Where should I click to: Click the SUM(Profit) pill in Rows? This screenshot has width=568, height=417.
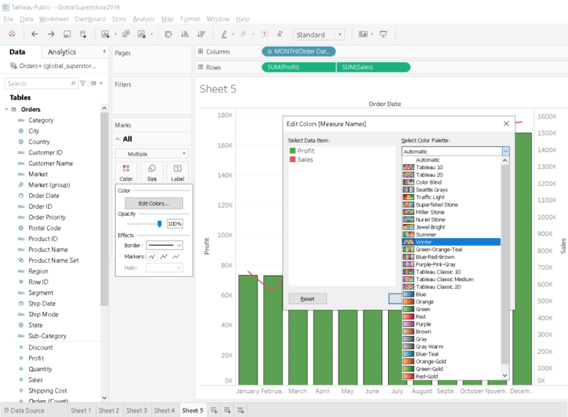click(x=299, y=67)
